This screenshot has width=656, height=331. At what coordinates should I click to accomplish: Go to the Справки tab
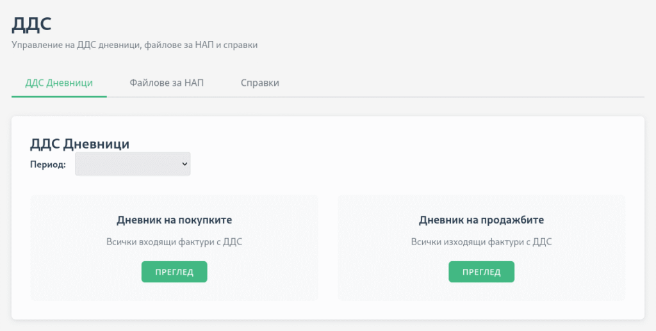[260, 83]
